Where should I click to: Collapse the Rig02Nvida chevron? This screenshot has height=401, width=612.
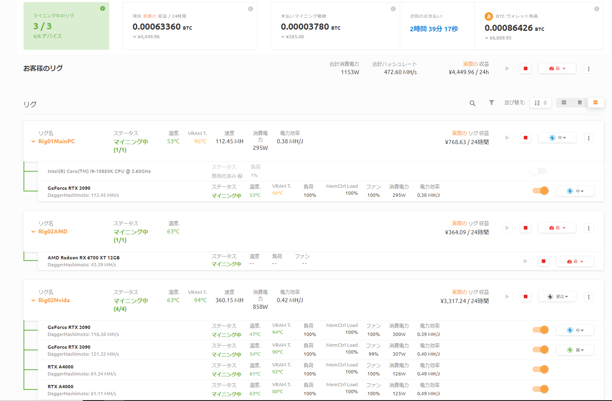tap(33, 301)
